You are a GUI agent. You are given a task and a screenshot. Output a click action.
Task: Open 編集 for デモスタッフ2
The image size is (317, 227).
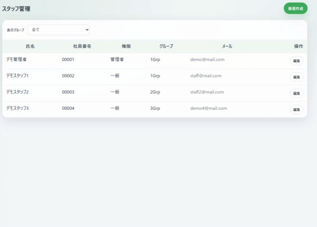pos(296,93)
